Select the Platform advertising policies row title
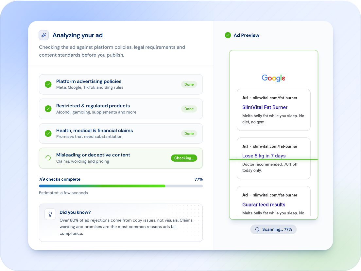Screen dimensions: 361x271 (89, 81)
